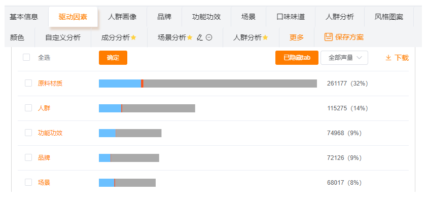Click the star icon on 人群分析 custom tab

(265, 37)
